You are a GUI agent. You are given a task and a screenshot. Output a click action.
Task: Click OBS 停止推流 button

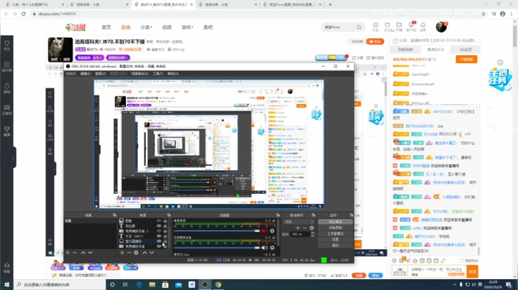click(336, 222)
